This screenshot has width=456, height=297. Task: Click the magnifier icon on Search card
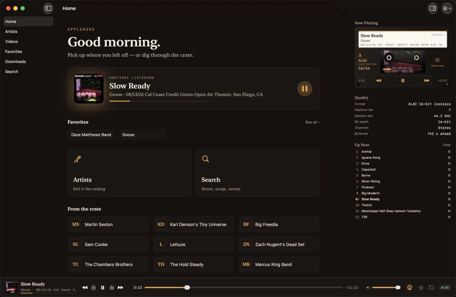pyautogui.click(x=205, y=159)
